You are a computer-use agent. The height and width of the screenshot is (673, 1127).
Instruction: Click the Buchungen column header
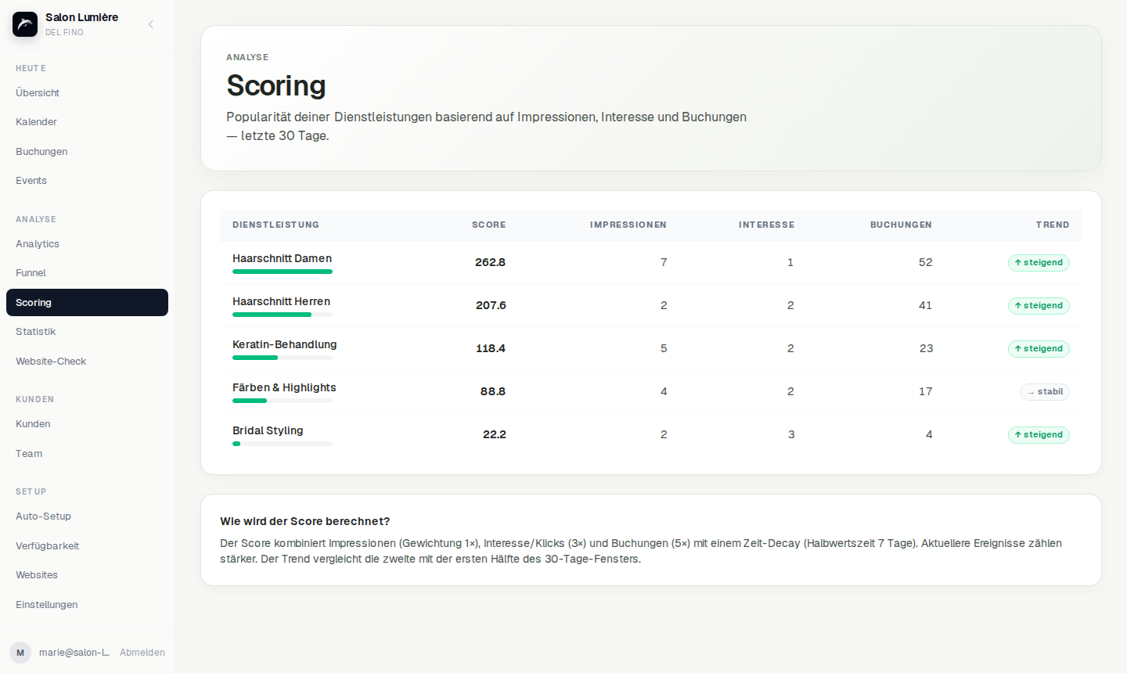click(x=901, y=225)
